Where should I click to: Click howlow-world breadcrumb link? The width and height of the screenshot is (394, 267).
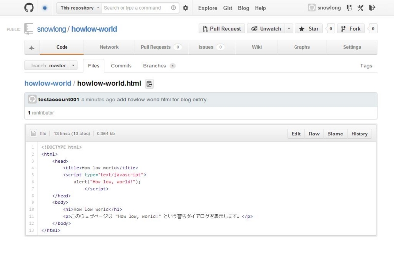(x=48, y=83)
